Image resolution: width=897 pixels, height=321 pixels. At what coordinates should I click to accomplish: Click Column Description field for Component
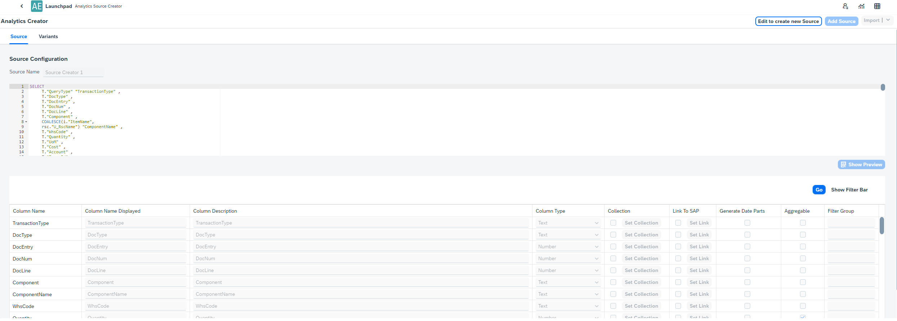pos(361,282)
